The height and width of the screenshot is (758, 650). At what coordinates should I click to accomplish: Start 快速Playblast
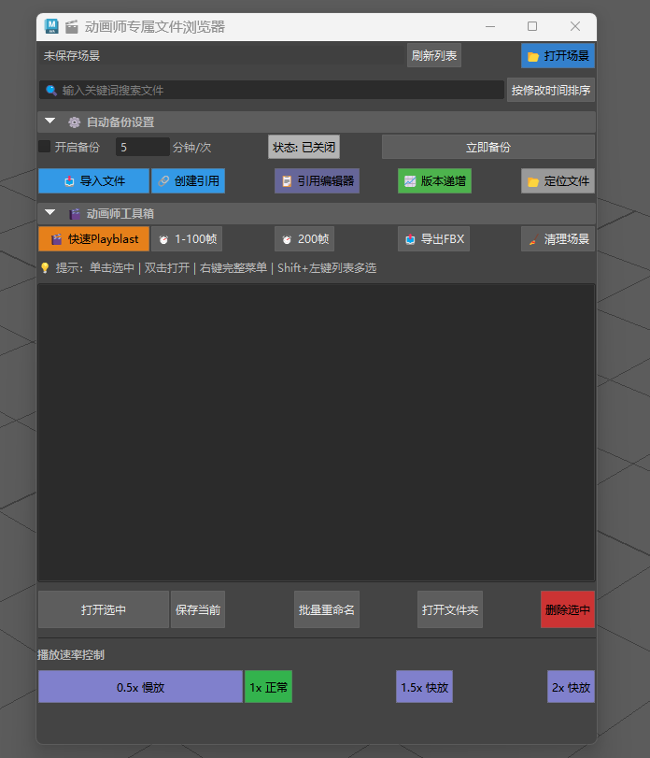(93, 239)
